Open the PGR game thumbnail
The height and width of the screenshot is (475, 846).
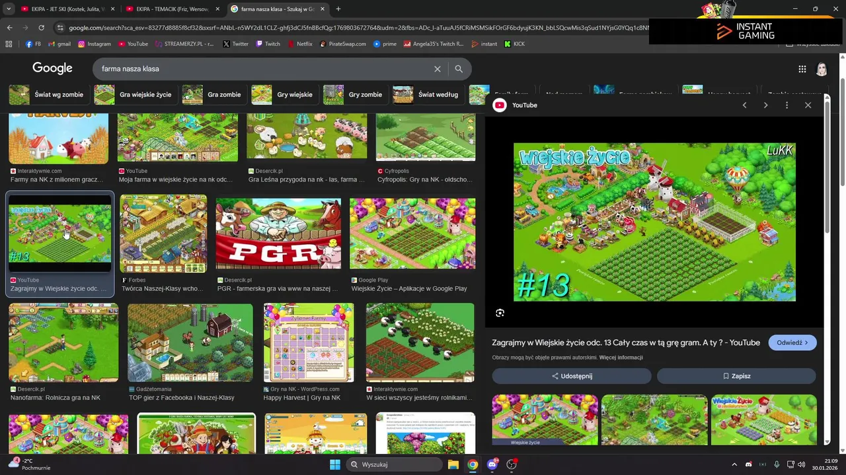click(278, 234)
